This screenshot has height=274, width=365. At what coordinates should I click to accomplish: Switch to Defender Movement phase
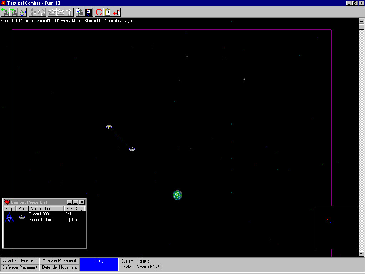pyautogui.click(x=60, y=267)
